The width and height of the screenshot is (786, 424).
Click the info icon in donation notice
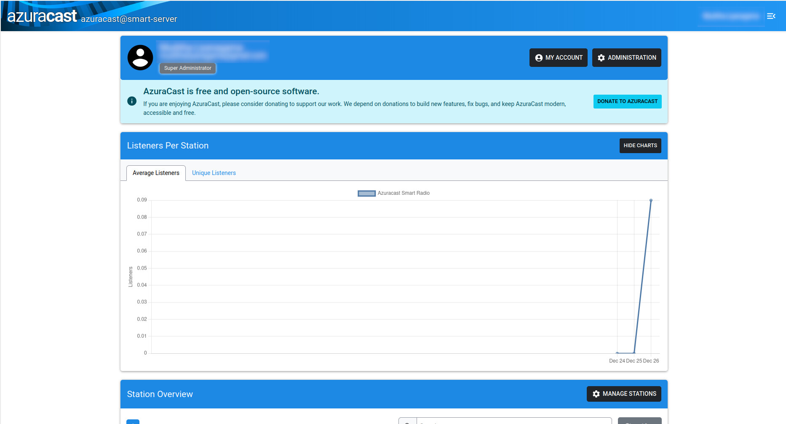[132, 101]
